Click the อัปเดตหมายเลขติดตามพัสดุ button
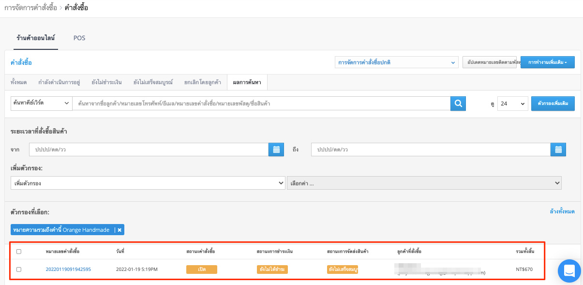 pyautogui.click(x=490, y=62)
